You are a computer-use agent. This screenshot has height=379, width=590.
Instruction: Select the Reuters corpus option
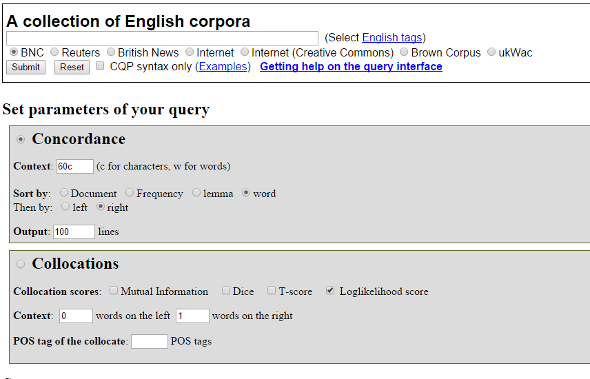(54, 52)
